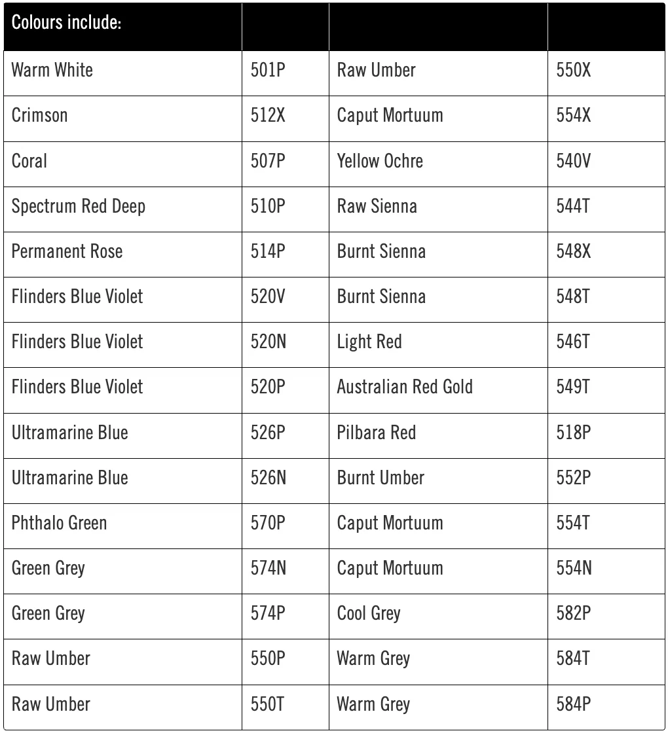This screenshot has width=668, height=733.
Task: Select the colour code 526N
Action: pyautogui.click(x=269, y=478)
